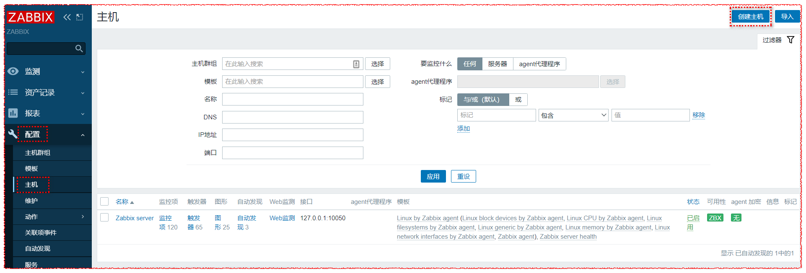Click the 资产记录 list icon
This screenshot has height=273, width=806.
point(13,92)
